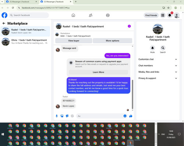184x146 pixels.
Task: Click the back arrow beside Marketplace
Action: 4,23
